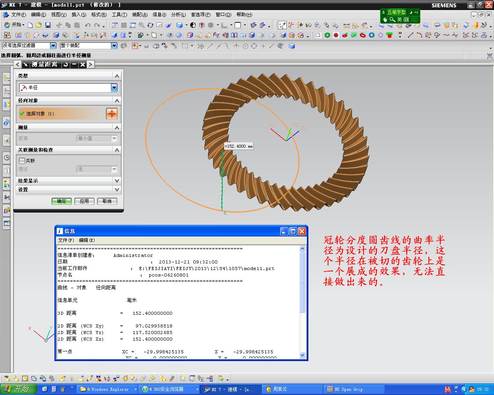This screenshot has height=395, width=494.
Task: Click the reset dialog icon in title
Action: (x=66, y=64)
